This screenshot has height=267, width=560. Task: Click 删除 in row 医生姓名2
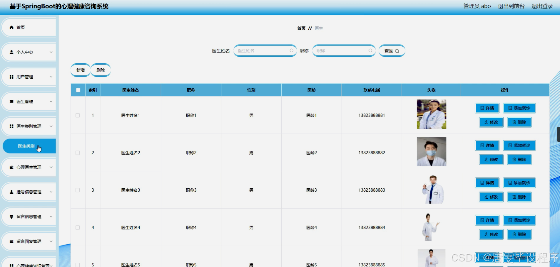coord(519,160)
